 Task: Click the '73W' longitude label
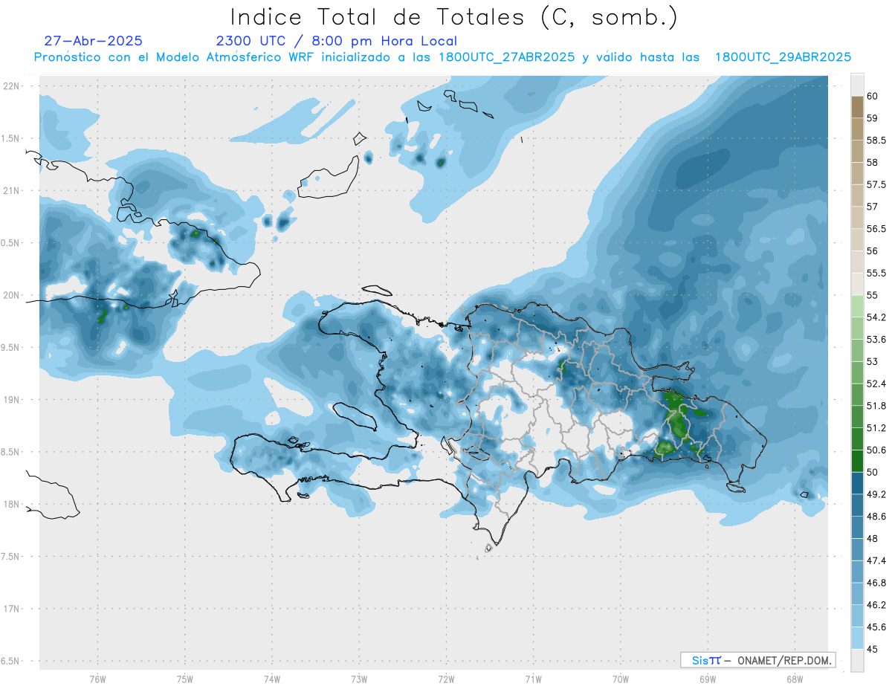359,679
